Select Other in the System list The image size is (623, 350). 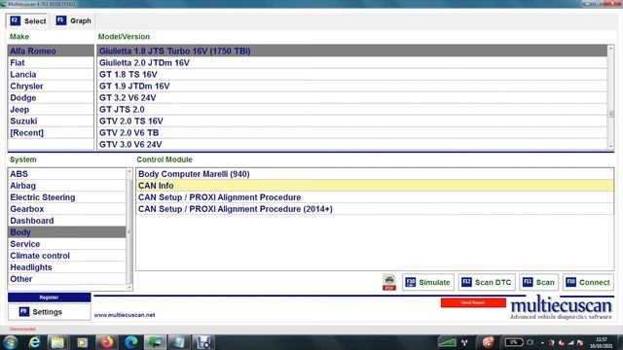67,279
